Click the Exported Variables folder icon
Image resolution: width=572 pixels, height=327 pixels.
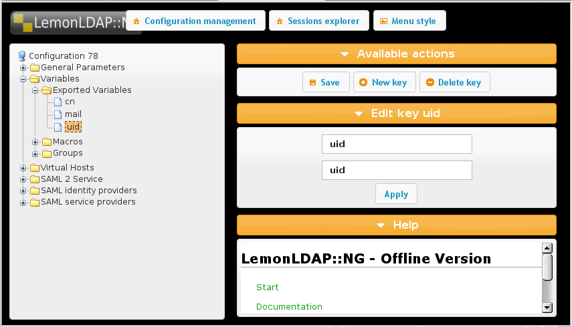click(x=47, y=90)
